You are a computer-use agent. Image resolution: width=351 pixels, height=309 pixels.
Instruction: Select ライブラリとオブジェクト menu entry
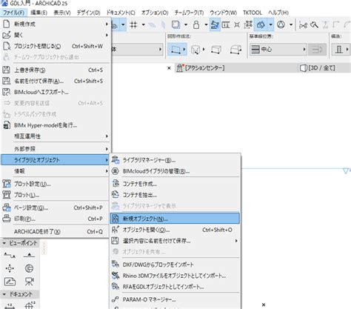click(56, 160)
